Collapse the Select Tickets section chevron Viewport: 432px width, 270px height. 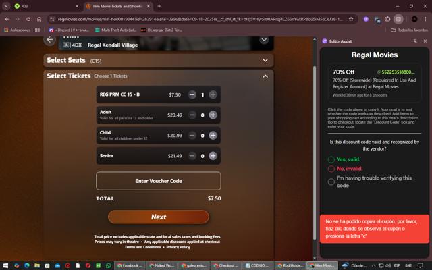265,76
